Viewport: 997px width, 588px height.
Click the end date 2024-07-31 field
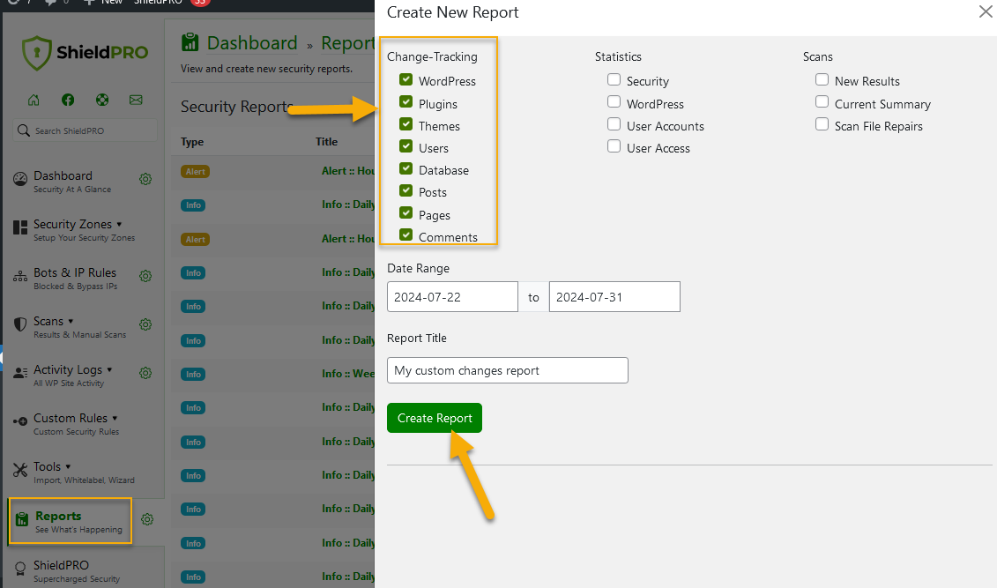click(614, 297)
